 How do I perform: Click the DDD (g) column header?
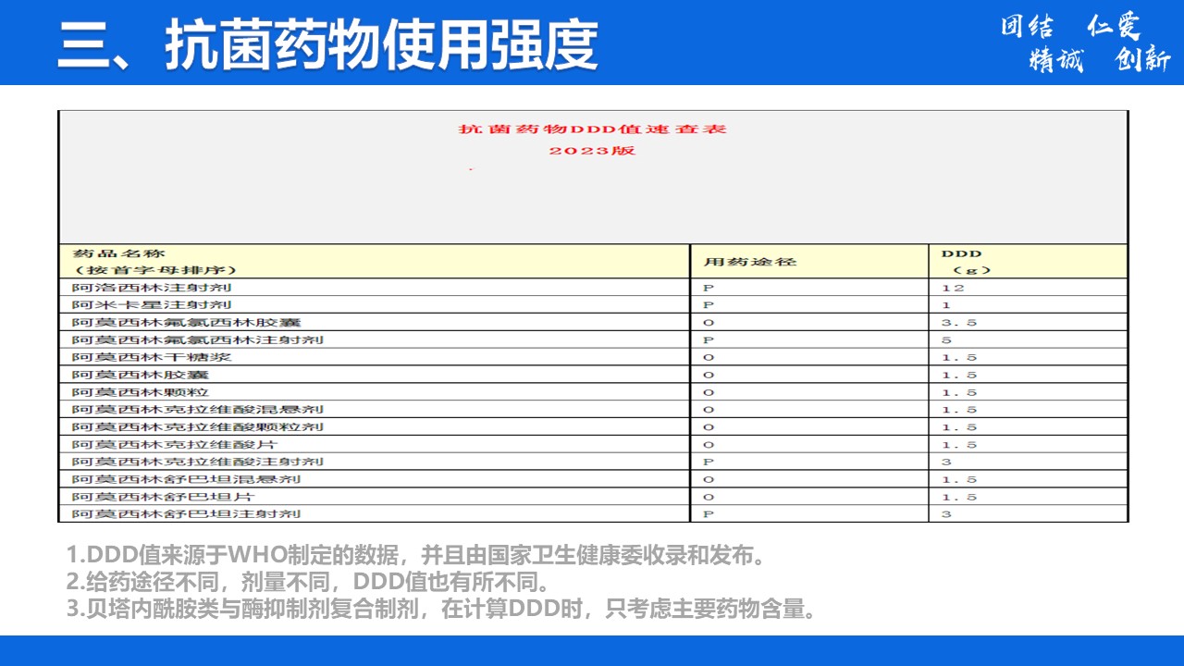(x=1029, y=261)
